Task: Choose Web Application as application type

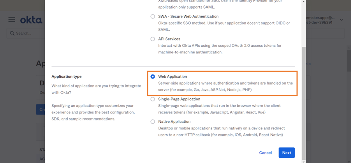Action: point(153,77)
